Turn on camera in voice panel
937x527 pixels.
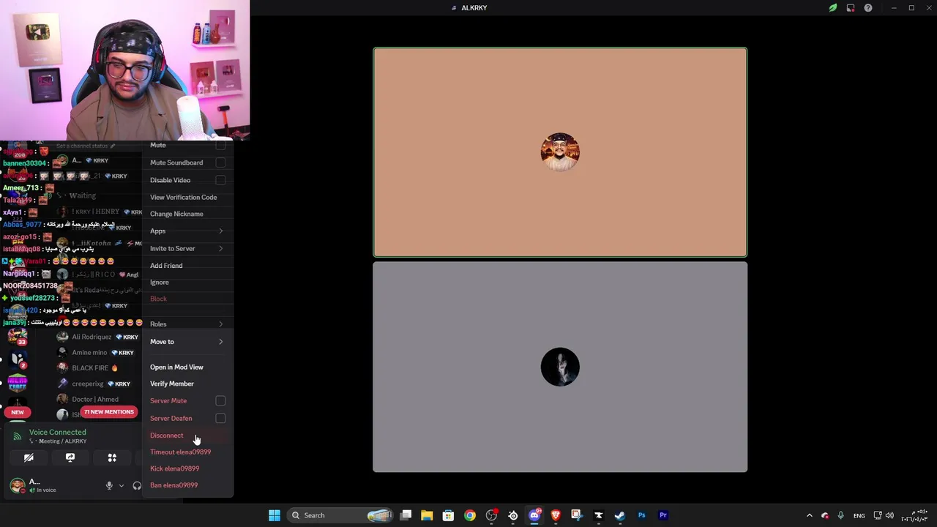click(x=29, y=457)
